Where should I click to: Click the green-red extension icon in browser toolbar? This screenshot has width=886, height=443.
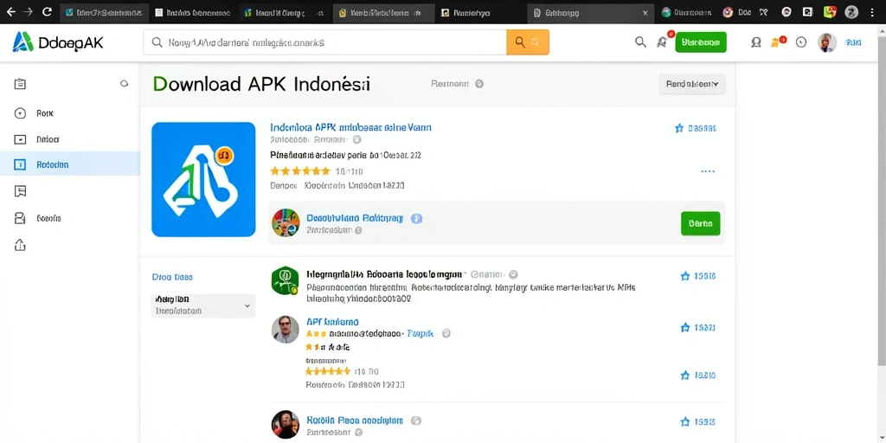[x=830, y=12]
